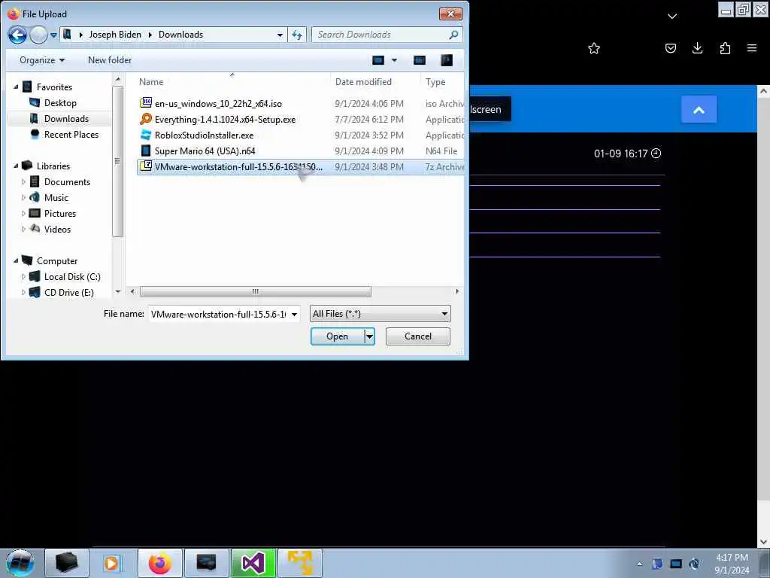Sort by Date modified column

pyautogui.click(x=363, y=82)
